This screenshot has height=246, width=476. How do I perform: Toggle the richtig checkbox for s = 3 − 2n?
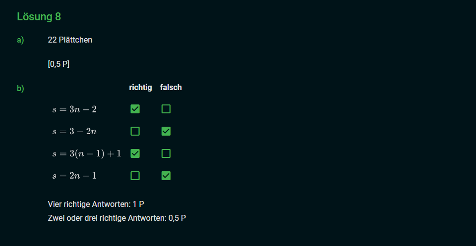point(135,131)
